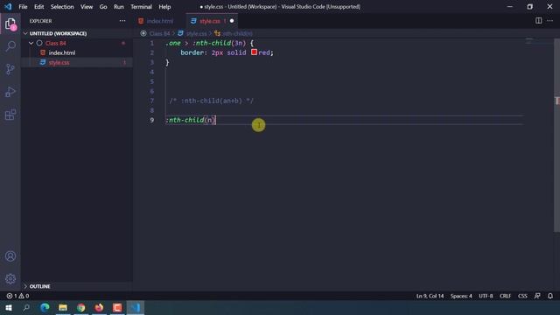Open the File menu

click(x=23, y=7)
